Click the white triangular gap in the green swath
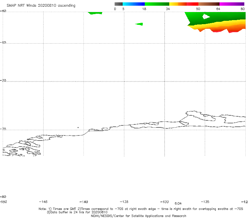The height and width of the screenshot is (218, 248). pos(206,16)
